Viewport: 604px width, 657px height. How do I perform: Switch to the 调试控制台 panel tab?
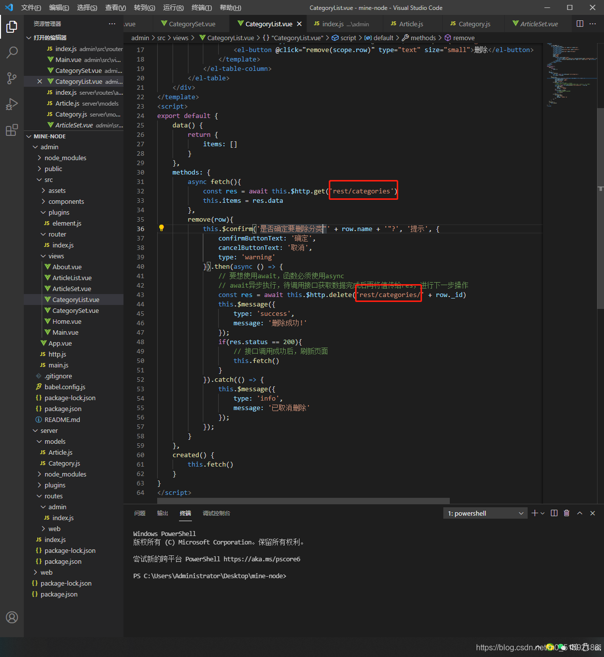216,513
